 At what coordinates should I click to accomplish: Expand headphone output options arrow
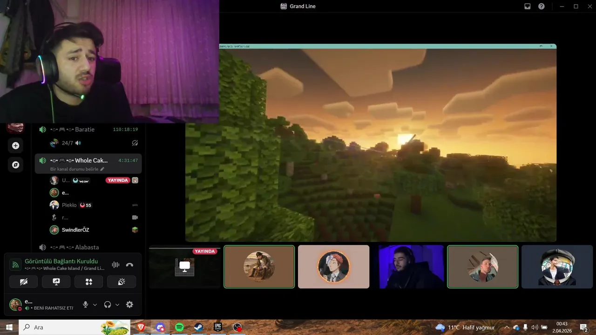click(117, 305)
